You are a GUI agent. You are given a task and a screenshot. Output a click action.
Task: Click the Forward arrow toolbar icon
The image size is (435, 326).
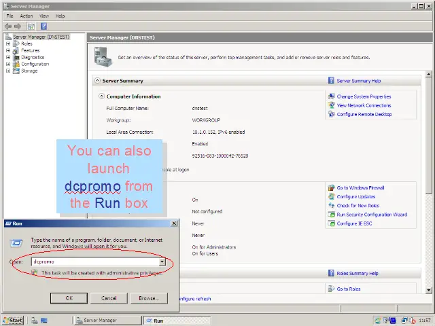pos(18,26)
